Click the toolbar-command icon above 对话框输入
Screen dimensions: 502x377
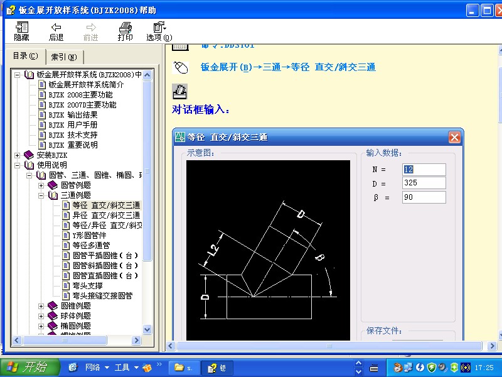(180, 92)
